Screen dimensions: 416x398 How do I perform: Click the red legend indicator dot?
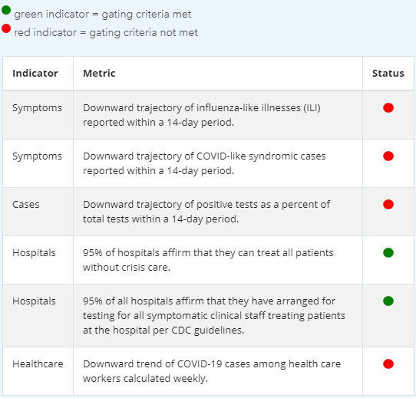coord(6,28)
